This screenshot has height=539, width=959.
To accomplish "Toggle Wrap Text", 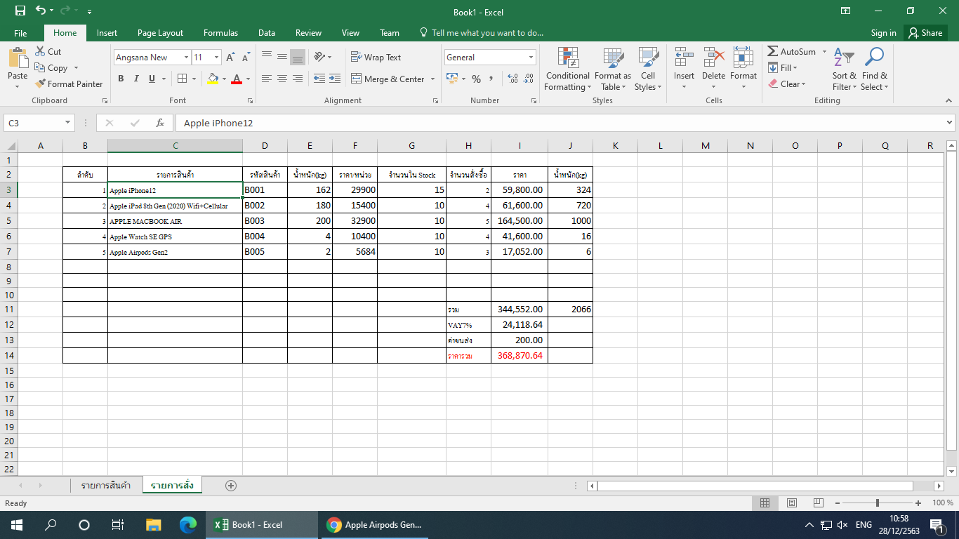I will [376, 58].
